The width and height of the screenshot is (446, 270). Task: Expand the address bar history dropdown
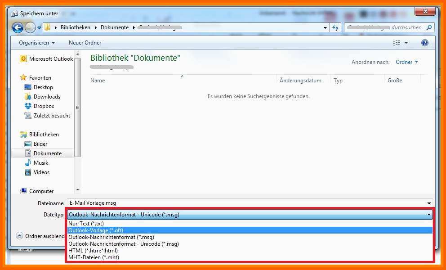(325, 27)
